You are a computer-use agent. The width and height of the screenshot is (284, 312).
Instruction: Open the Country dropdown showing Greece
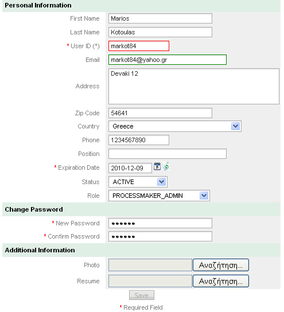pos(175,126)
